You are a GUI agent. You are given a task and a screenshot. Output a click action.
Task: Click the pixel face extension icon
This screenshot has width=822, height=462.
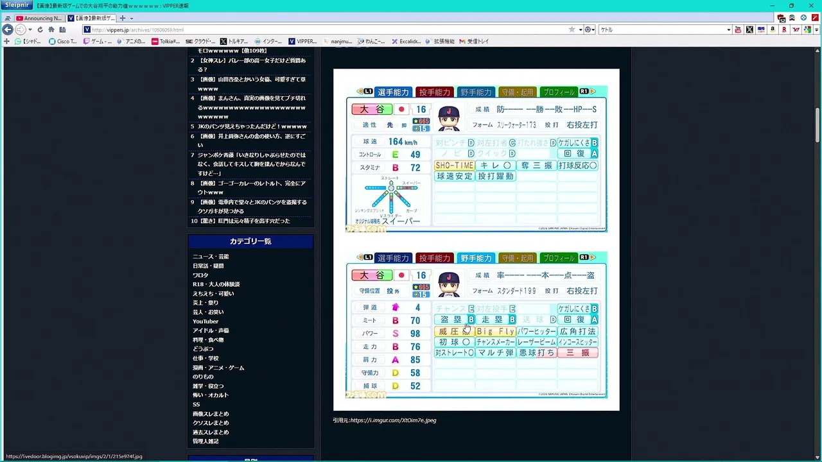(x=792, y=18)
